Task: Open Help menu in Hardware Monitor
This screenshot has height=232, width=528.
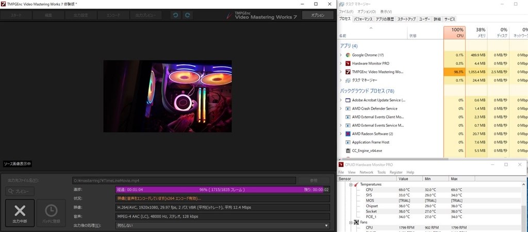Action: pos(410,172)
